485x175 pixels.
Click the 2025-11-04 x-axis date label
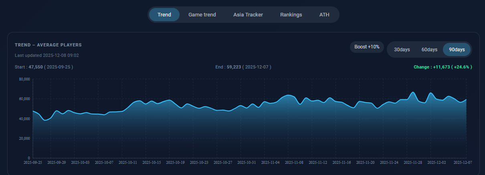[x=271, y=163]
